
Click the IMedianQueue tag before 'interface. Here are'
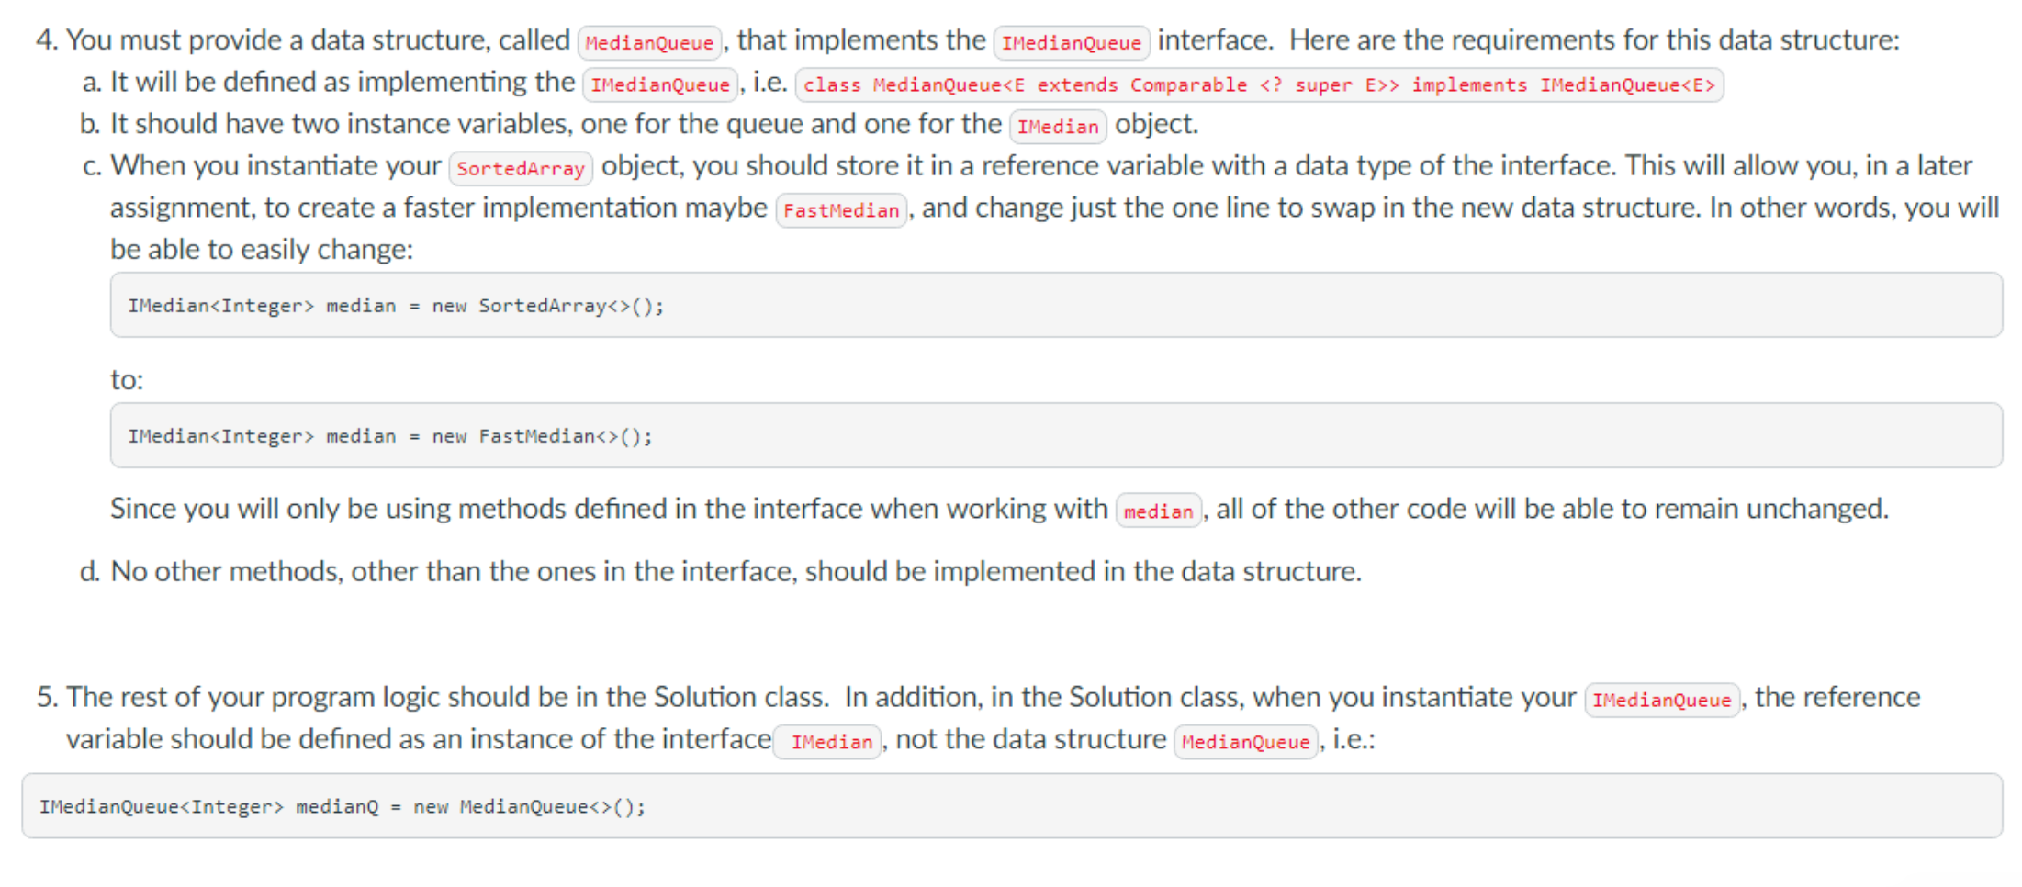(1071, 42)
